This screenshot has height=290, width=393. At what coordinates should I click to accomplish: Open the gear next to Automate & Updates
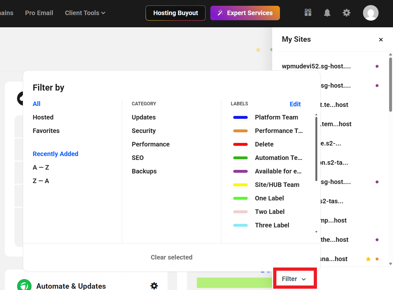click(x=154, y=286)
